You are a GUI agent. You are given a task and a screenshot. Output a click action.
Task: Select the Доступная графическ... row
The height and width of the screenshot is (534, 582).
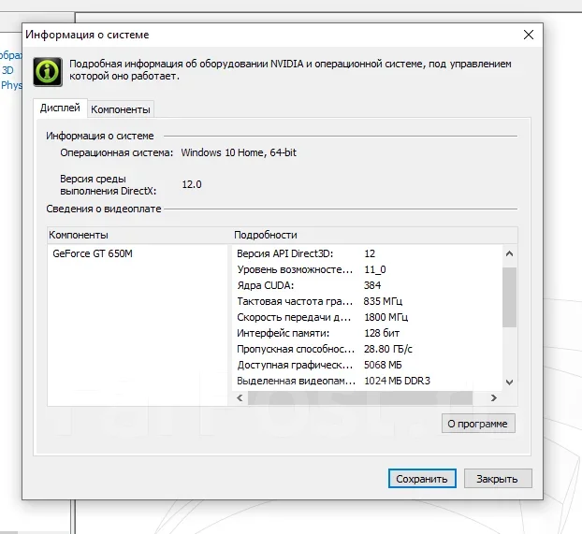pyautogui.click(x=368, y=365)
